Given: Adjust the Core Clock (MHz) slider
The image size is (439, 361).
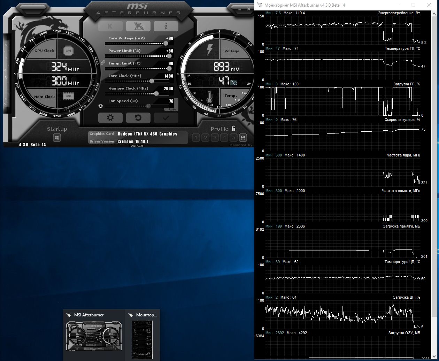Looking at the screenshot, I should coord(137,81).
